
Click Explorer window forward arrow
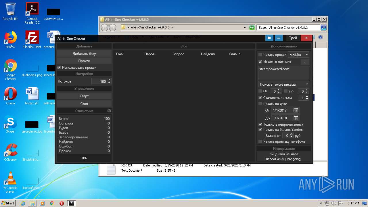(112, 28)
